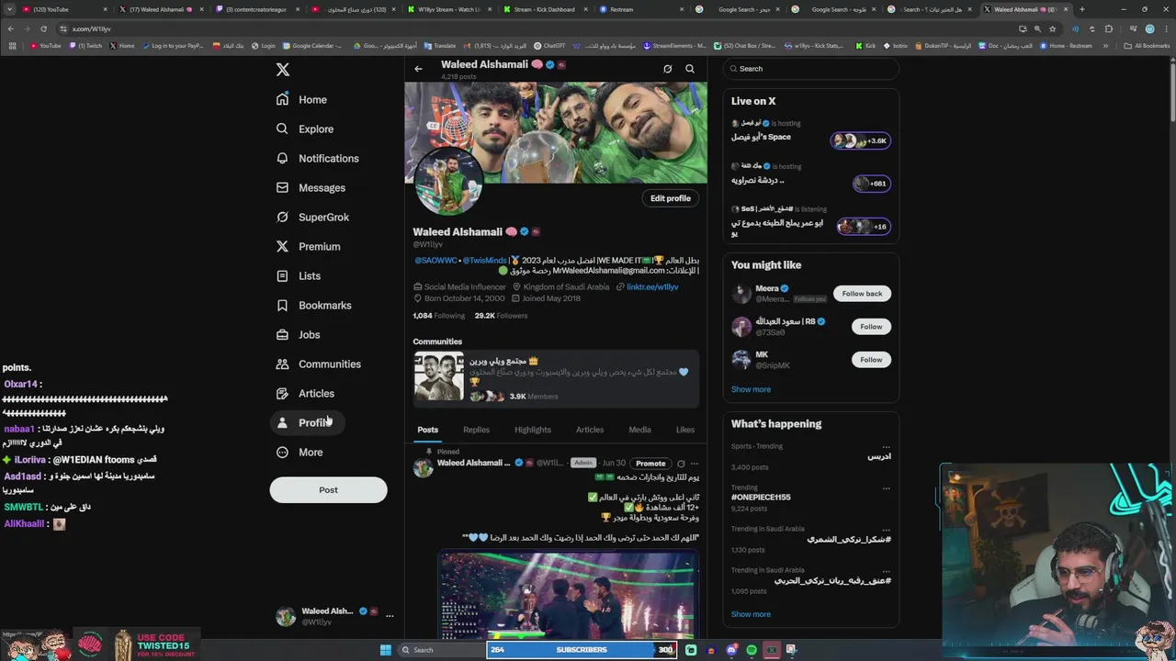
Task: Open the 1,084 Following list
Action: (x=438, y=315)
